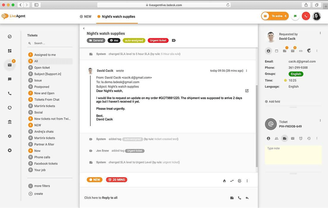Click the alarm reminder icon in ticket section
The width and height of the screenshot is (328, 208).
coord(301,138)
